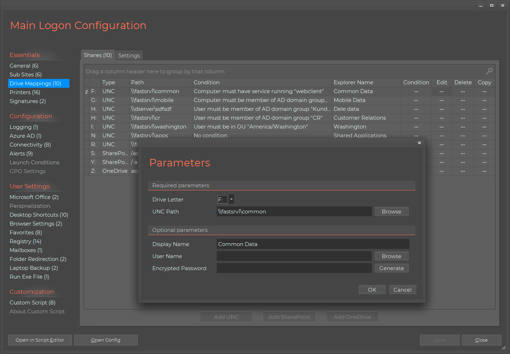The width and height of the screenshot is (510, 354).
Task: Click the Add OneDrive button
Action: tap(352, 317)
